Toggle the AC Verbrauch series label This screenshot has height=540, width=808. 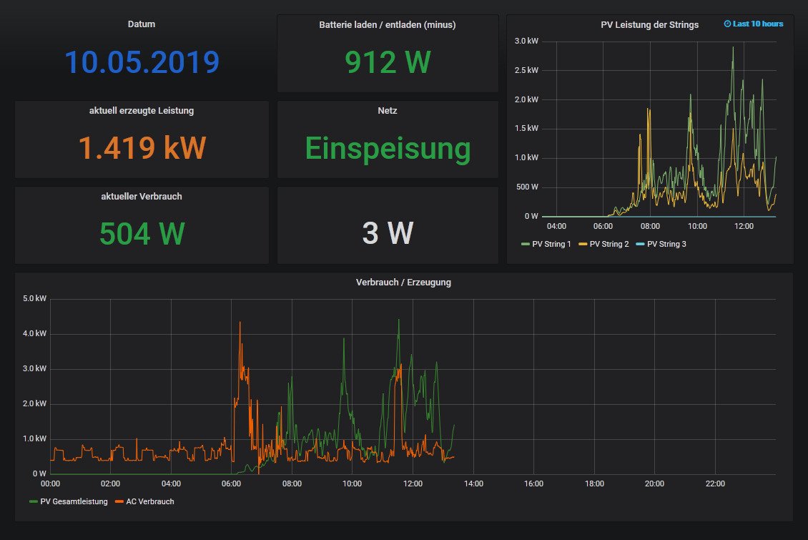tap(149, 502)
